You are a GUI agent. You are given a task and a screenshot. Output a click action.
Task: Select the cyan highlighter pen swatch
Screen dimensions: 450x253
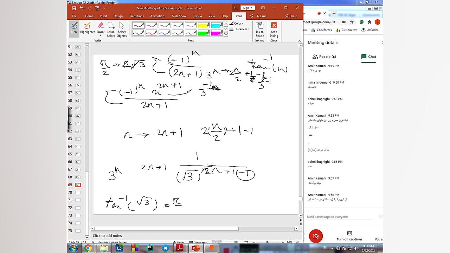coord(217,25)
